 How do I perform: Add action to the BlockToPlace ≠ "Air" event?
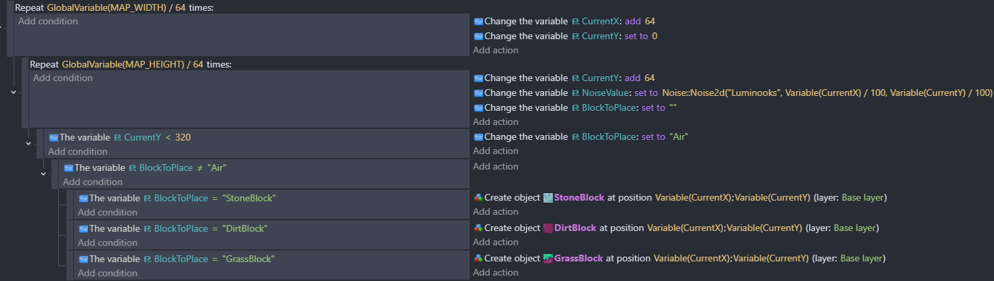point(495,166)
